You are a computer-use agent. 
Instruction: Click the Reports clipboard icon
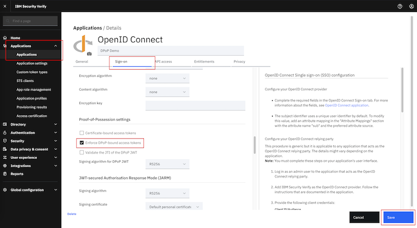tap(5, 174)
